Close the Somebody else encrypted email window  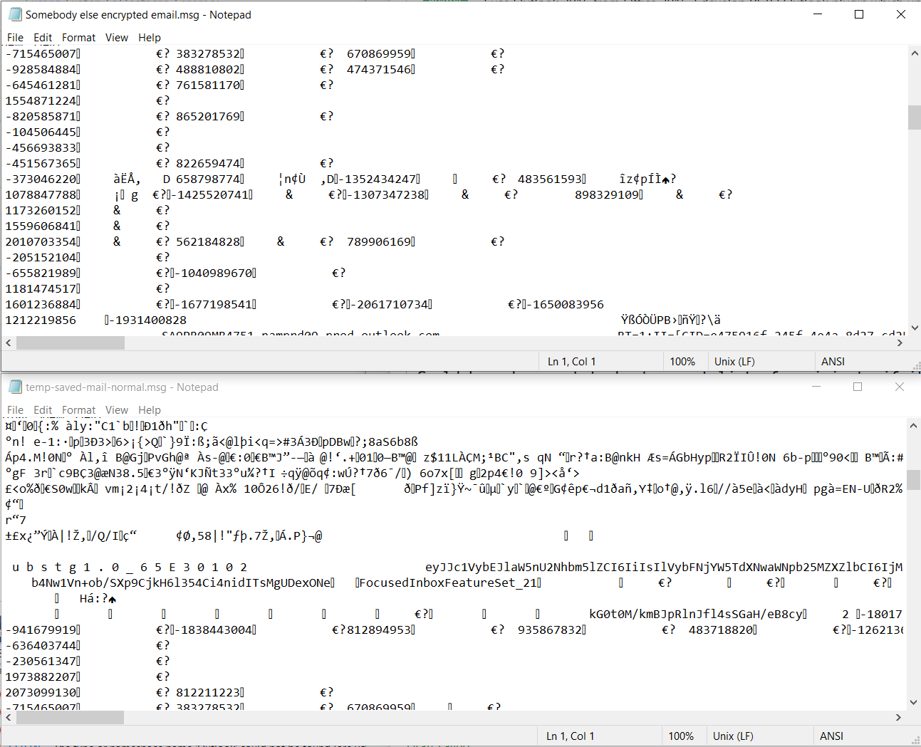pyautogui.click(x=900, y=14)
